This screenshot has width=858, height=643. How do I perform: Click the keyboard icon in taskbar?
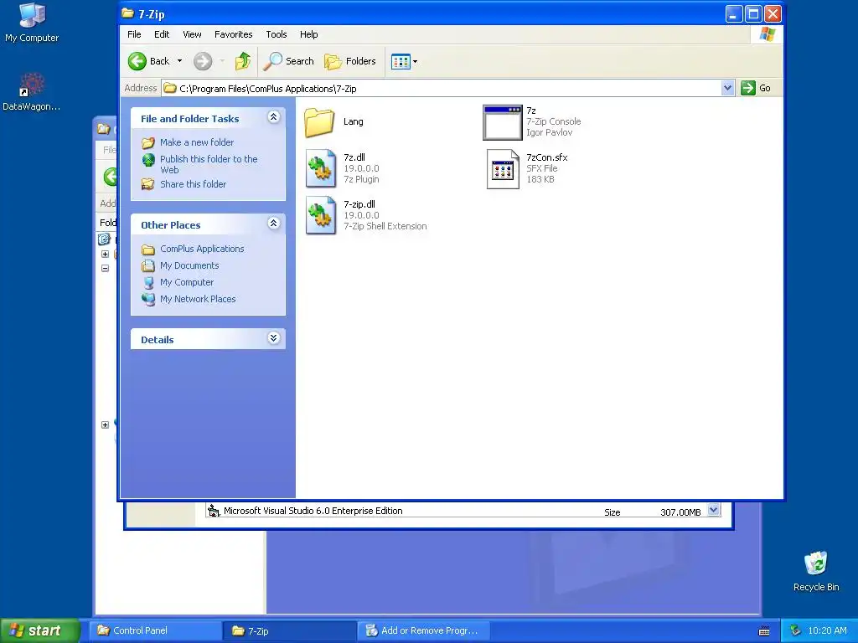click(764, 631)
